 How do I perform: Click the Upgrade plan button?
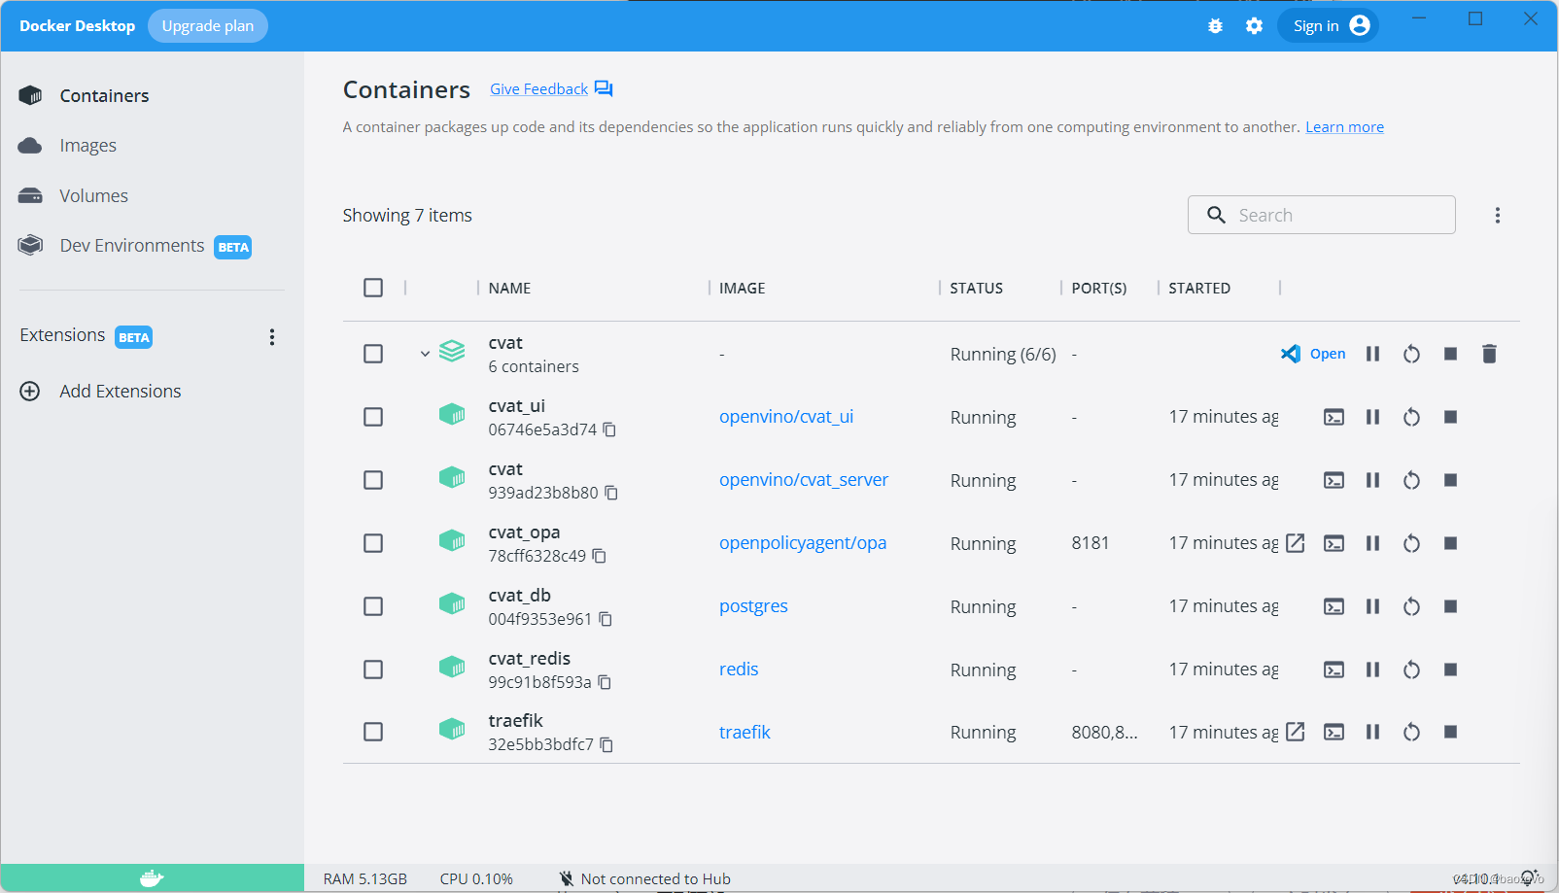pyautogui.click(x=207, y=26)
